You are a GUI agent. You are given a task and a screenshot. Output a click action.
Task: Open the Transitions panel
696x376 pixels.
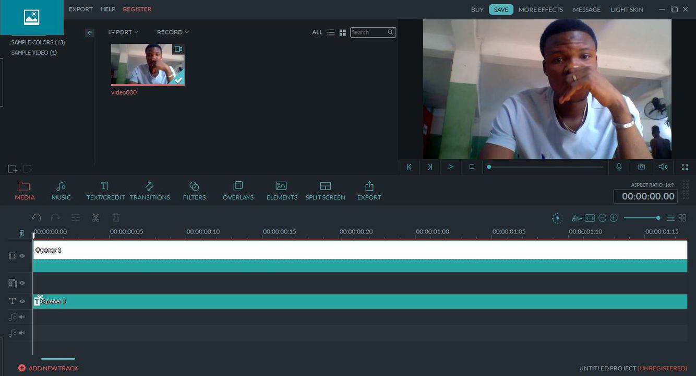[x=150, y=190]
